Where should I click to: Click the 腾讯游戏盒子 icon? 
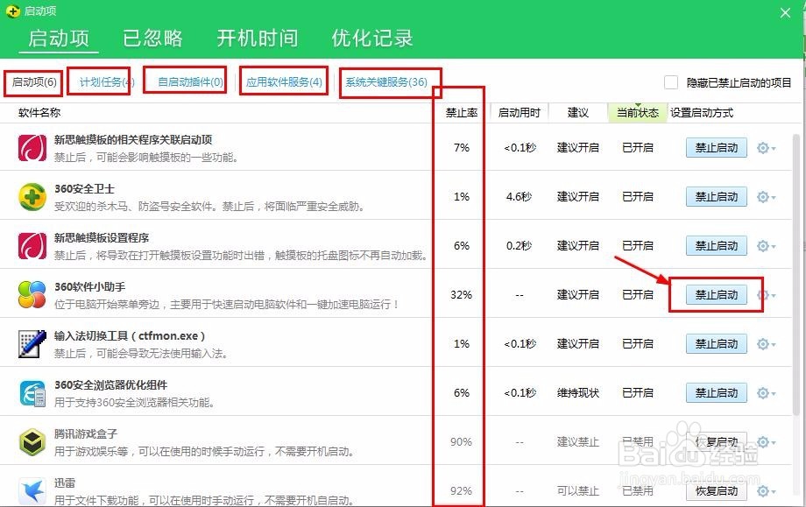click(x=32, y=441)
